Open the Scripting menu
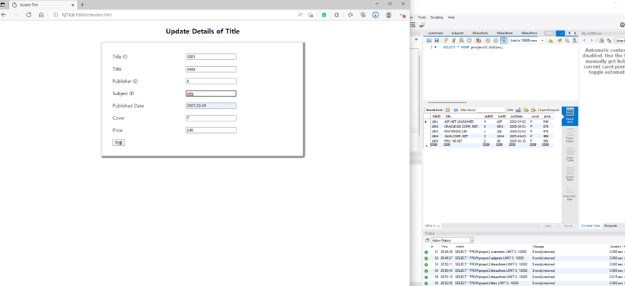The image size is (625, 286). click(x=436, y=17)
